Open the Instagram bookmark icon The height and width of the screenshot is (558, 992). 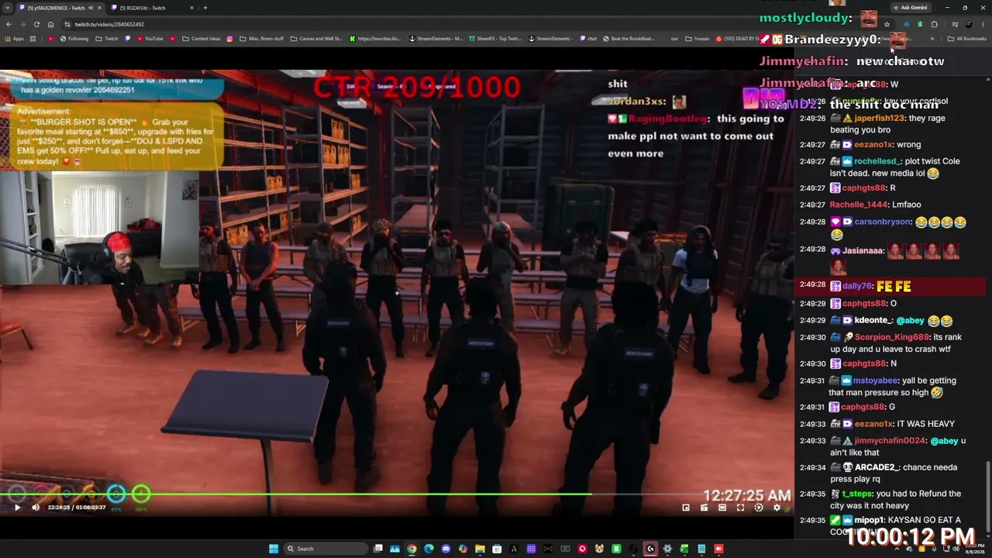229,39
